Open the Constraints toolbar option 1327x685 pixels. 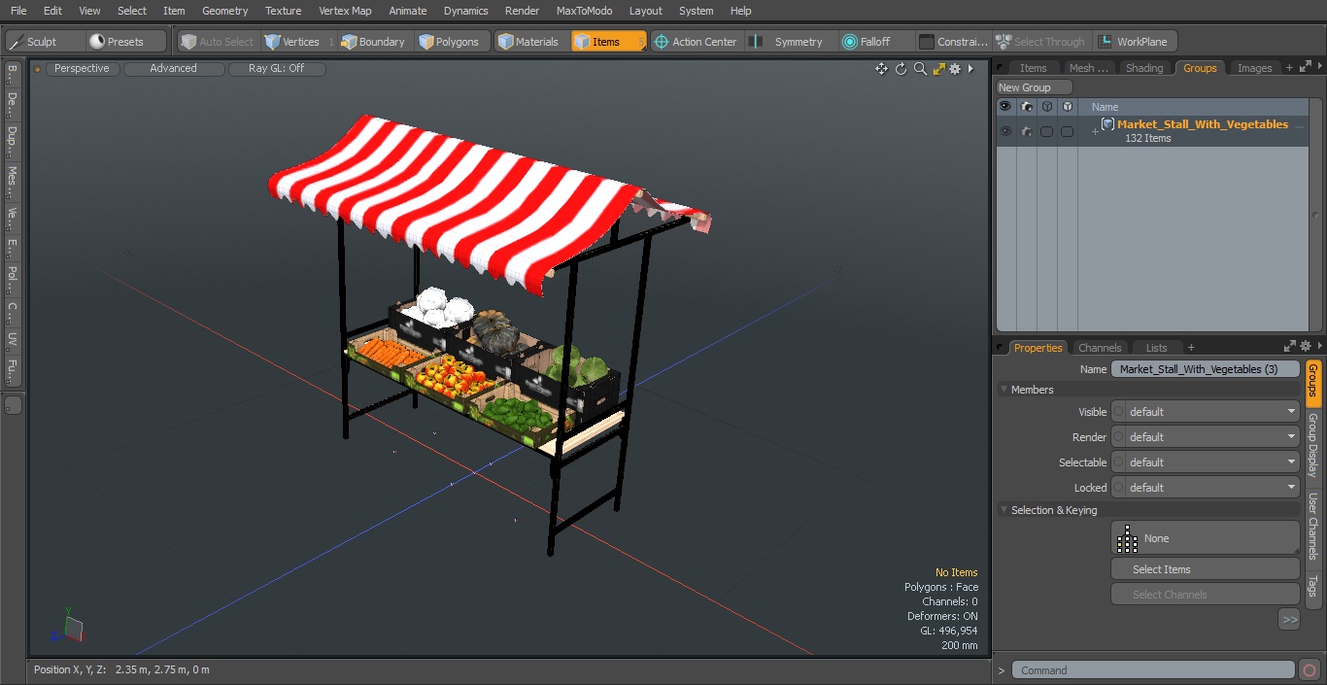click(x=954, y=42)
